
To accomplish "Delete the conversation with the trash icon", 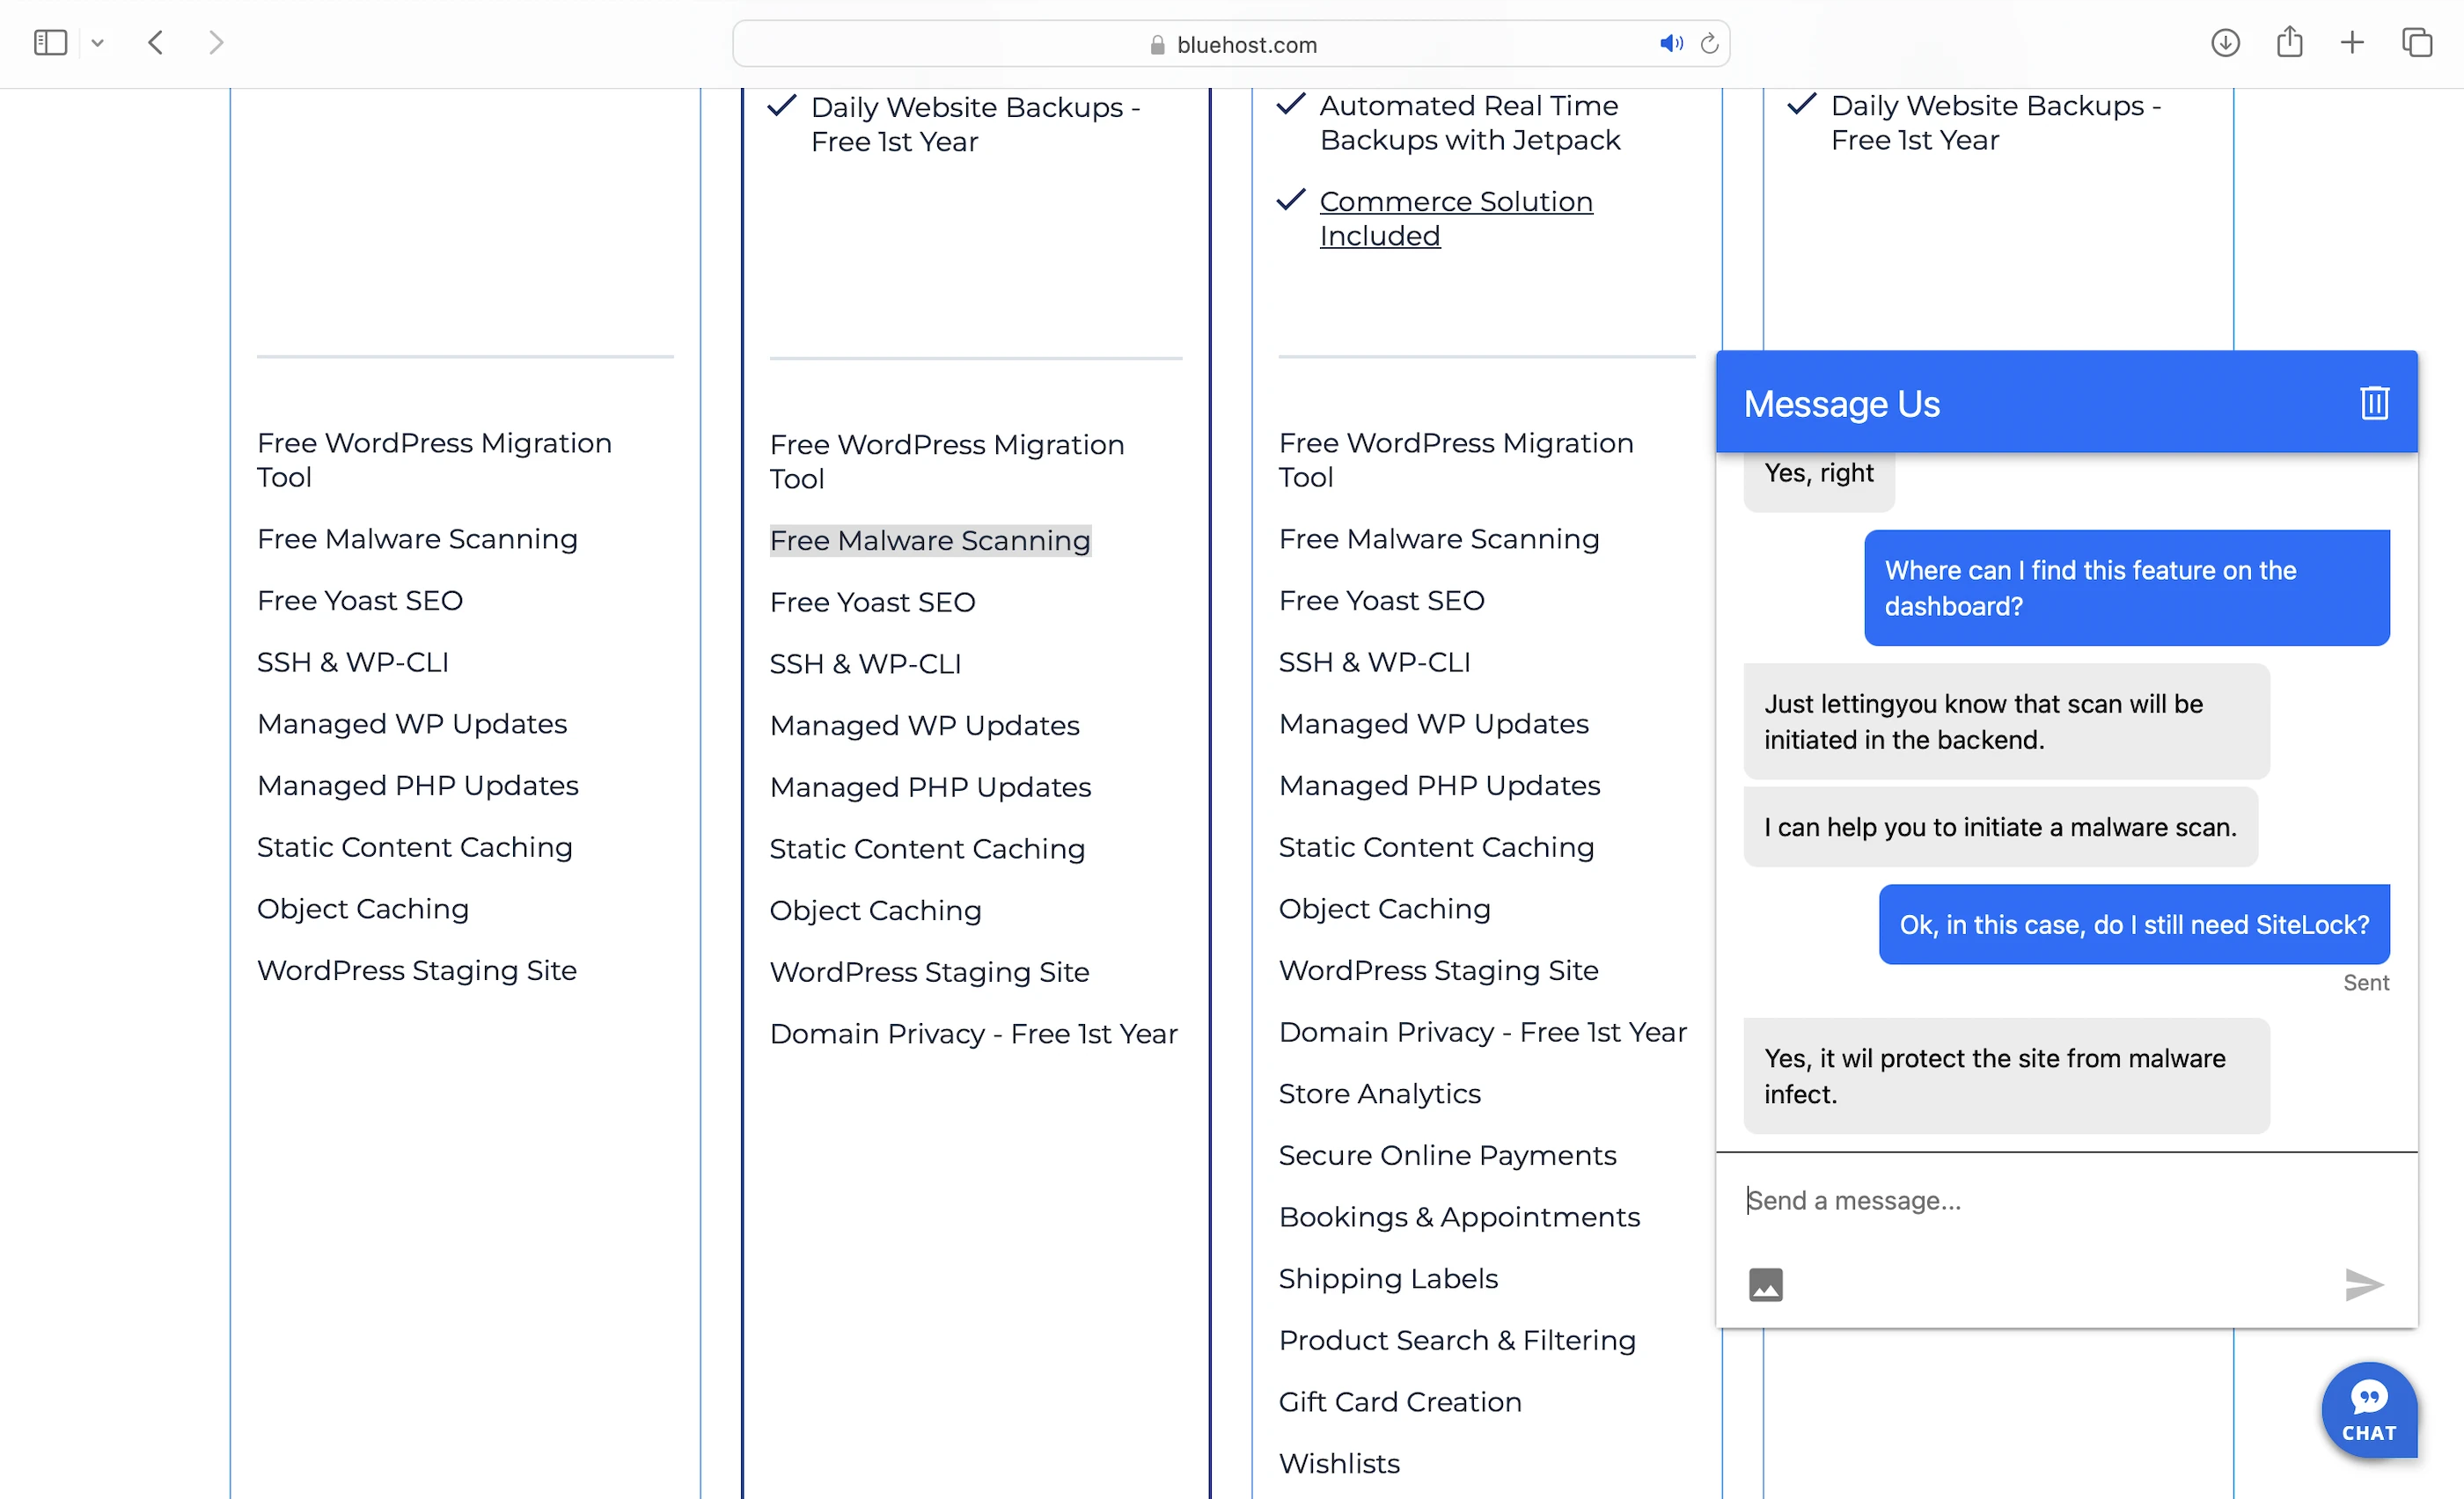I will pyautogui.click(x=2375, y=404).
